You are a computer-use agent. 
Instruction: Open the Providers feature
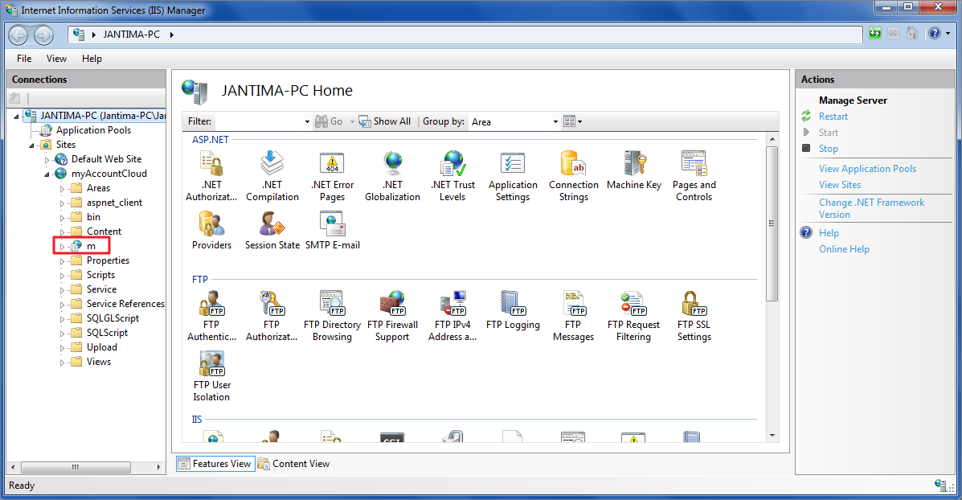pyautogui.click(x=211, y=231)
